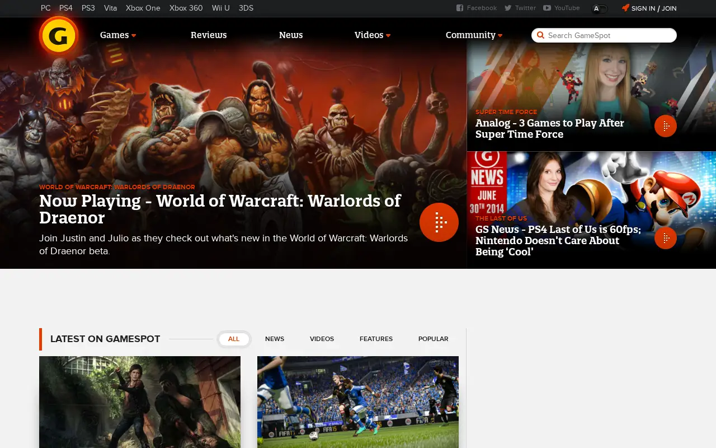Expand the Community dropdown menu
Screen dimensions: 716x448
pos(474,35)
